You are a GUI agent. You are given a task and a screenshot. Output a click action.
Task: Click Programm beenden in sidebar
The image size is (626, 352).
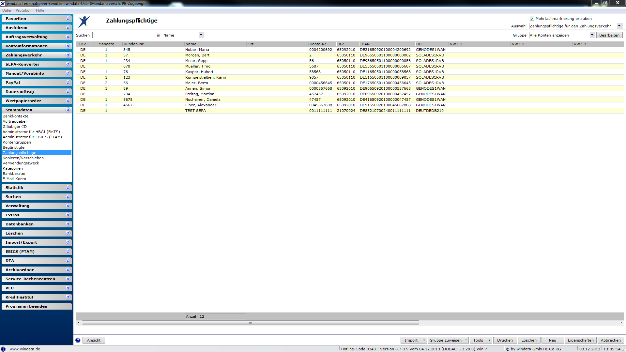click(37, 306)
